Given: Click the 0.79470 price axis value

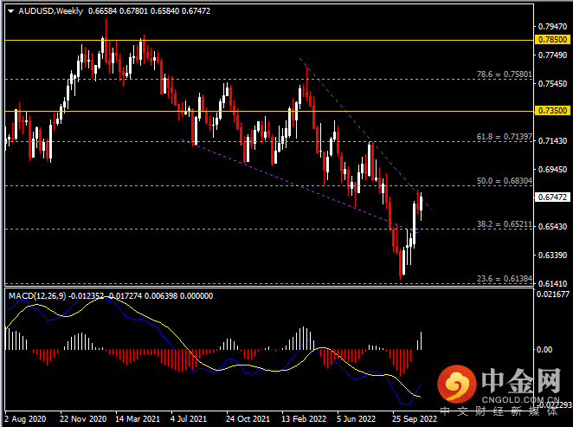Looking at the screenshot, I should tap(551, 26).
